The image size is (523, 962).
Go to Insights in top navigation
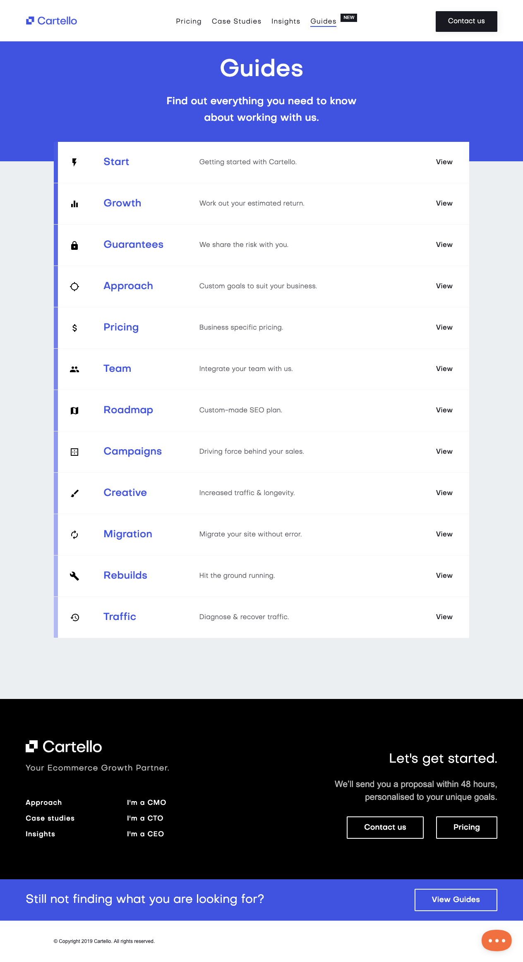pos(285,21)
